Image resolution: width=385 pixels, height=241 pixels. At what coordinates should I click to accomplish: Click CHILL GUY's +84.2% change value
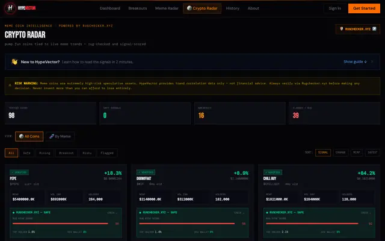click(366, 173)
